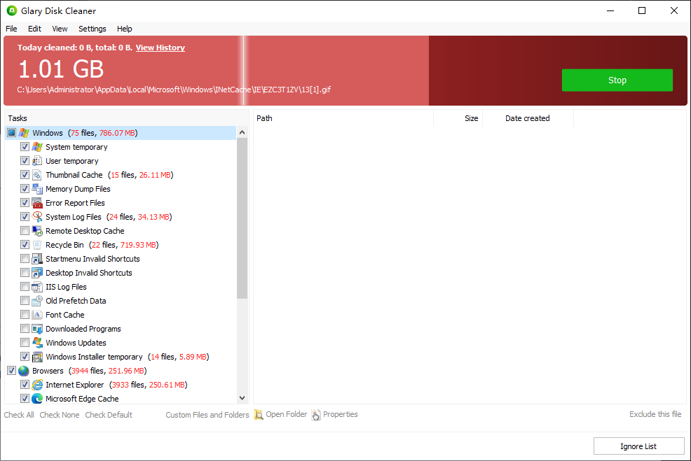
Task: Click the Internet Explorer icon in the tree
Action: tap(36, 384)
